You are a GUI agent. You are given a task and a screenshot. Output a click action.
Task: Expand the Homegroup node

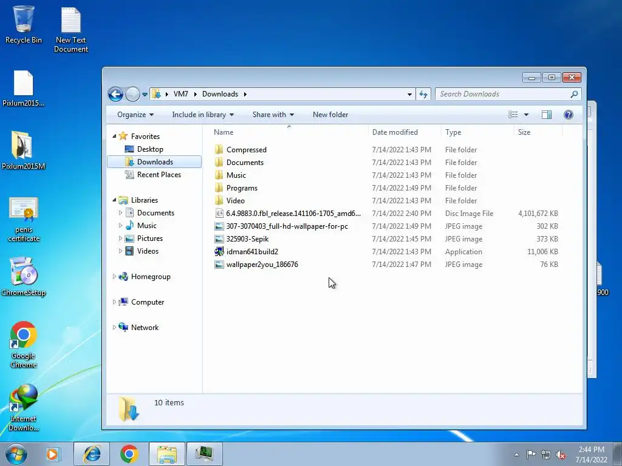[114, 276]
